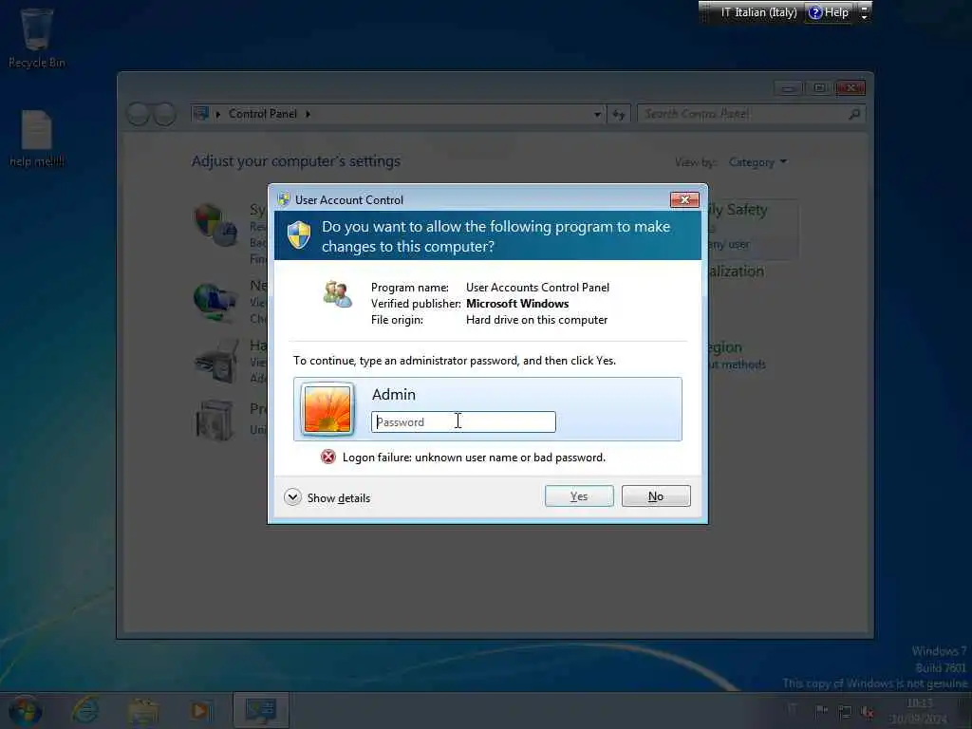The height and width of the screenshot is (729, 972).
Task: Open View by Category dropdown in Control Panel
Action: coord(757,162)
